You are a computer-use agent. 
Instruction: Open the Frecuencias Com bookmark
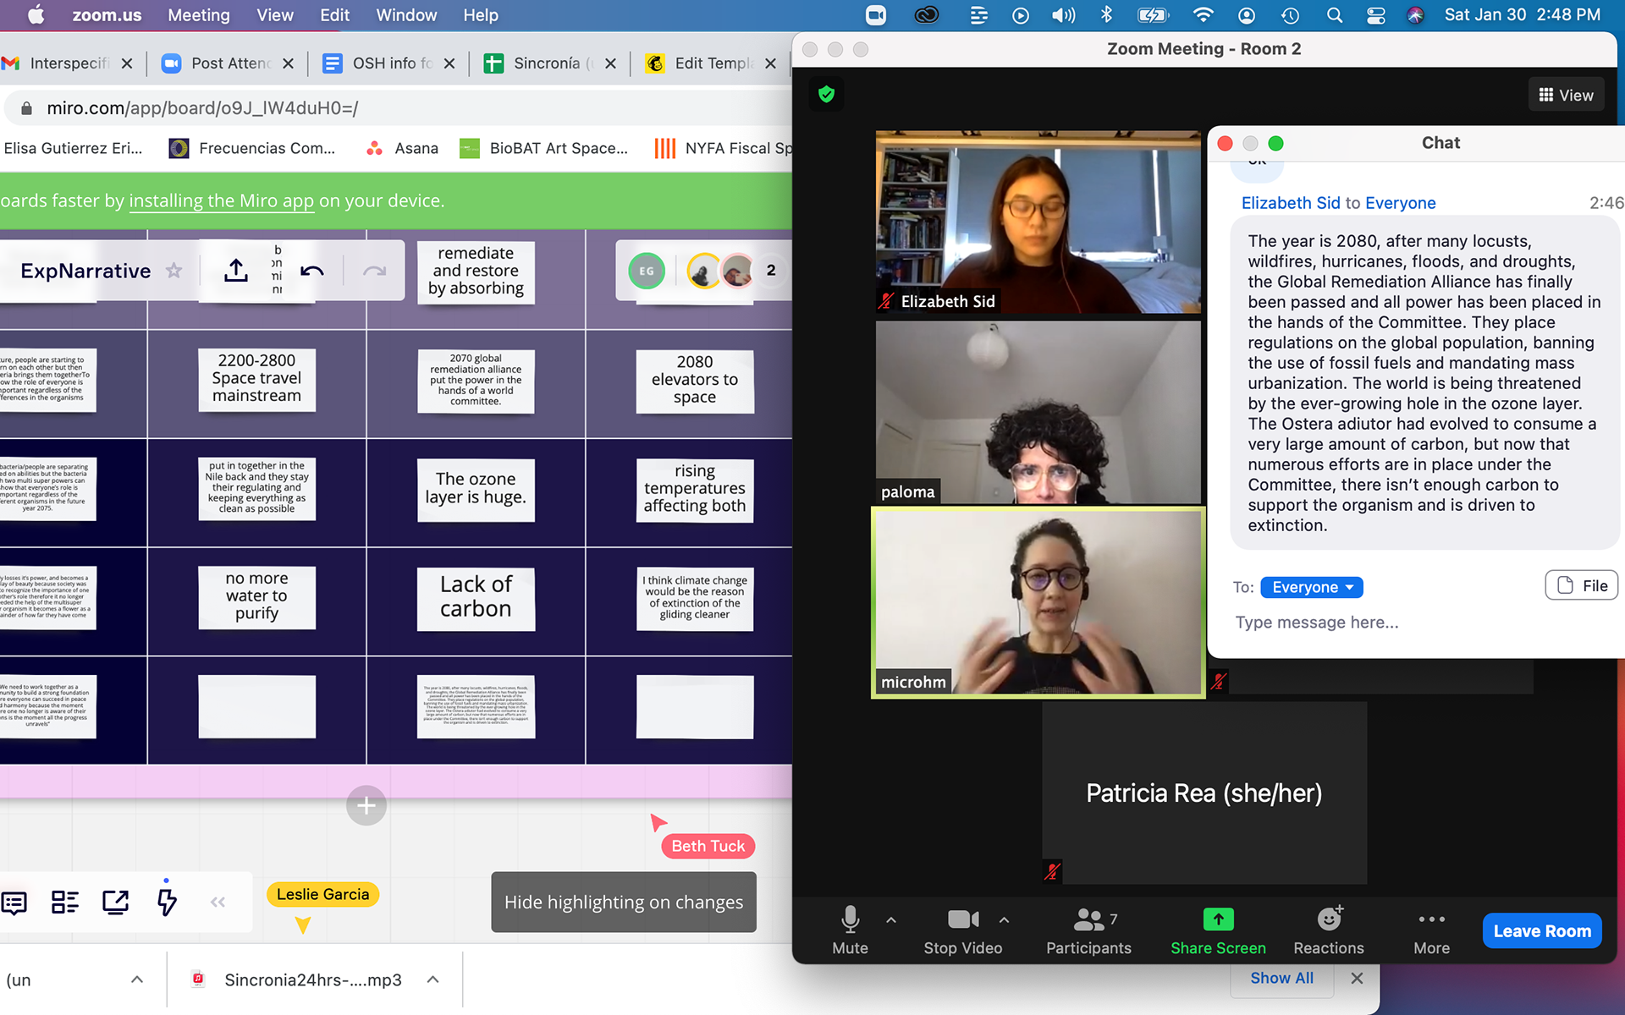pyautogui.click(x=252, y=149)
